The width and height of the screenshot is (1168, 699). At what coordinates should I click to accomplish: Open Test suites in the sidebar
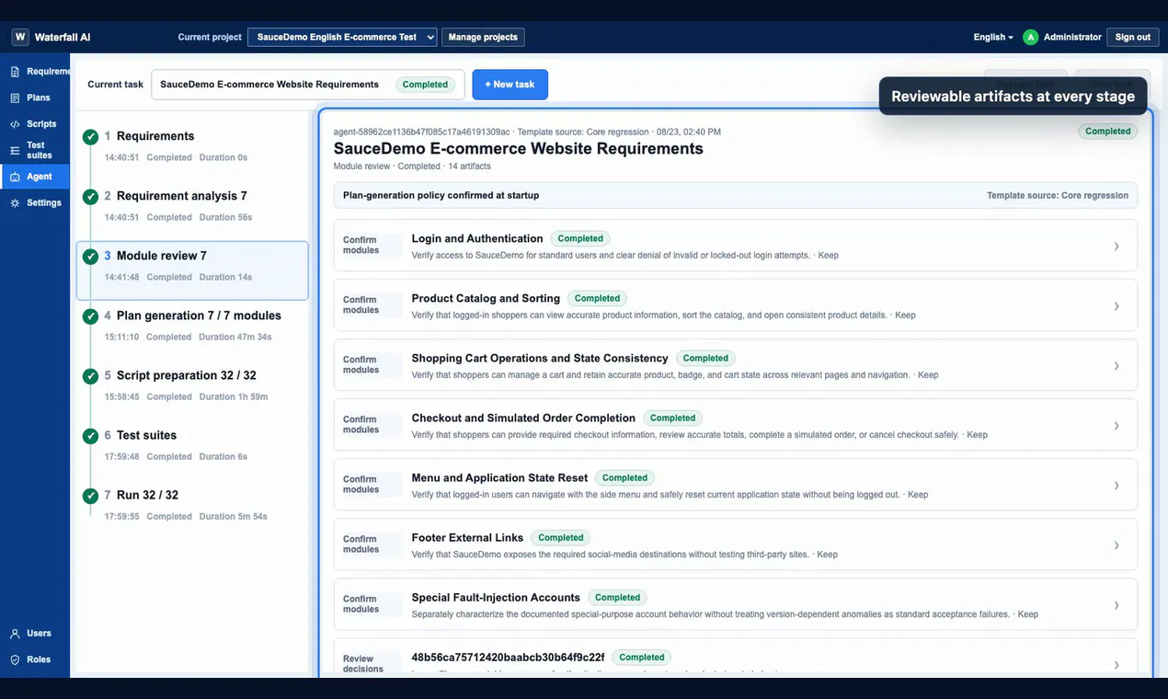coord(35,150)
